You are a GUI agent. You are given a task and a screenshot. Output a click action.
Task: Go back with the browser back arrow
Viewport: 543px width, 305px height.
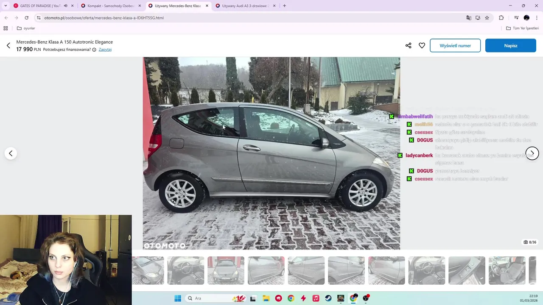pos(6,18)
